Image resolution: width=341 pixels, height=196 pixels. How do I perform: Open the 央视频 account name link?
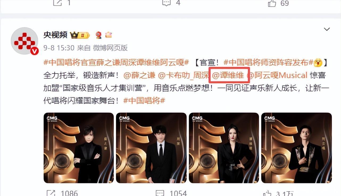tap(55, 35)
